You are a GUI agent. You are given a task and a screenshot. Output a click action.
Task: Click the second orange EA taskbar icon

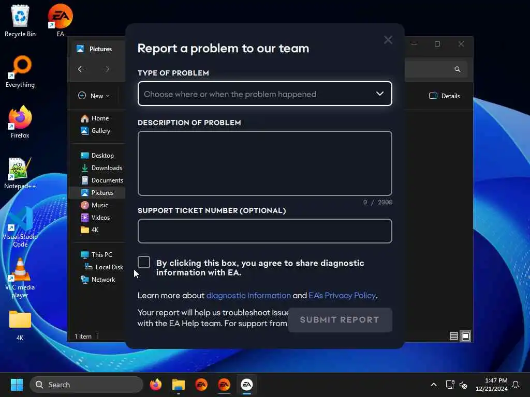point(224,385)
